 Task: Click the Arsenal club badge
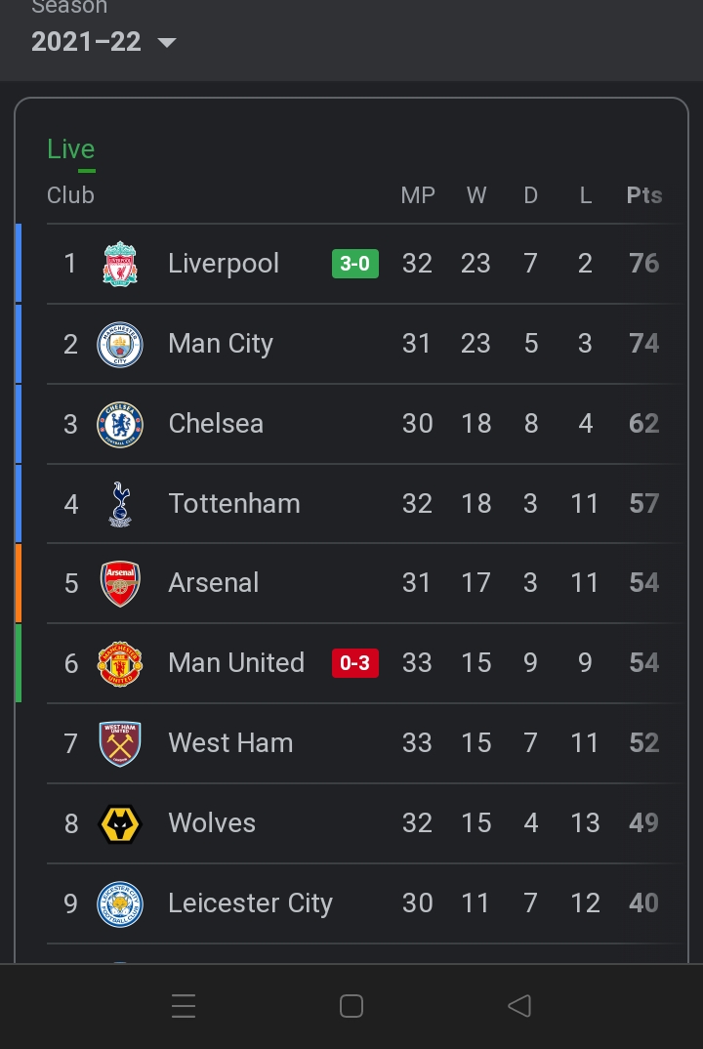[x=120, y=583]
